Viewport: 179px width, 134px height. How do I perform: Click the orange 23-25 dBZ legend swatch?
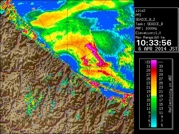(x=154, y=83)
